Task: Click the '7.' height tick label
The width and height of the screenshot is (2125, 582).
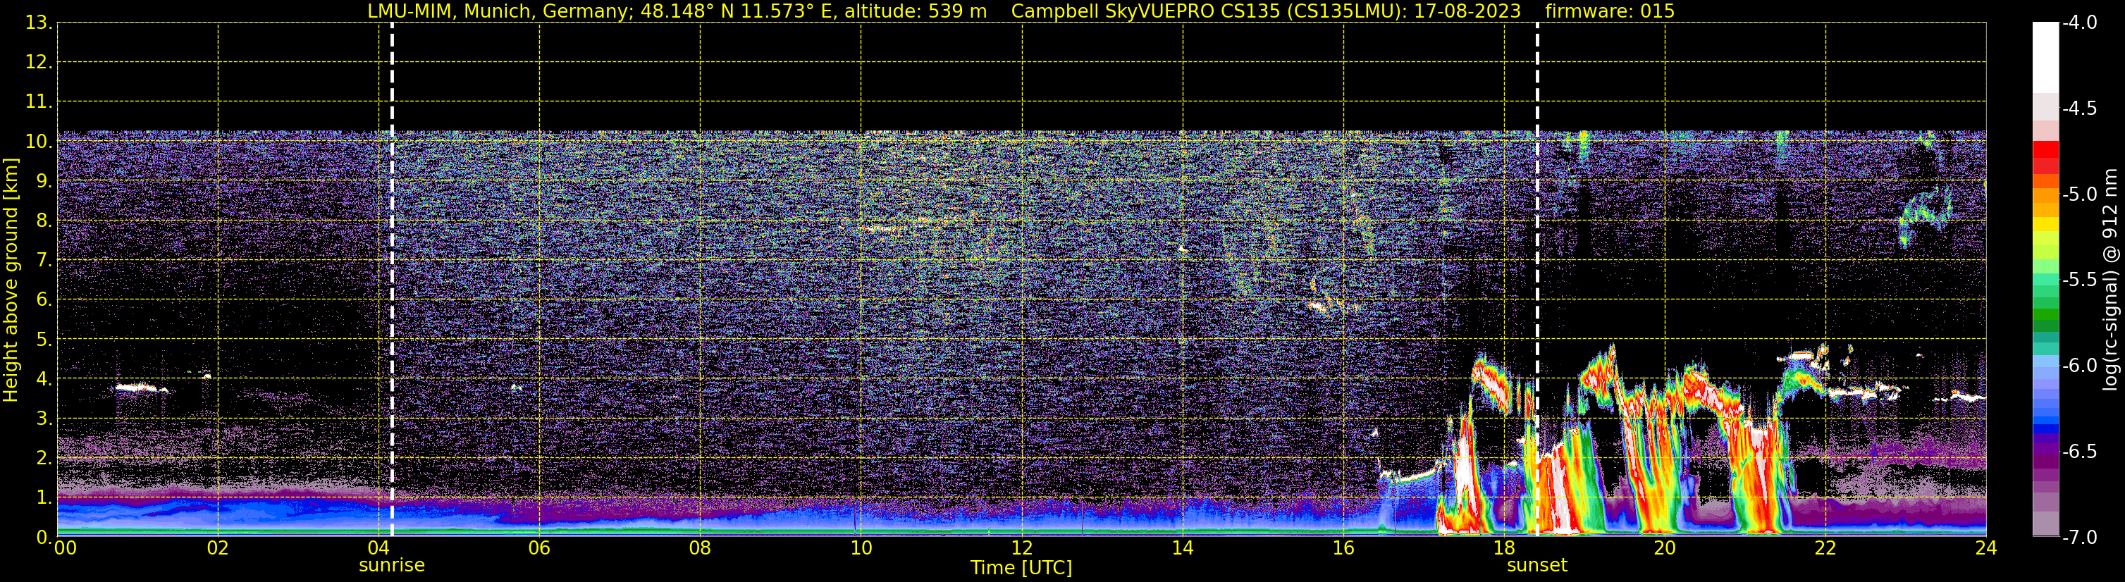Action: pyautogui.click(x=44, y=260)
